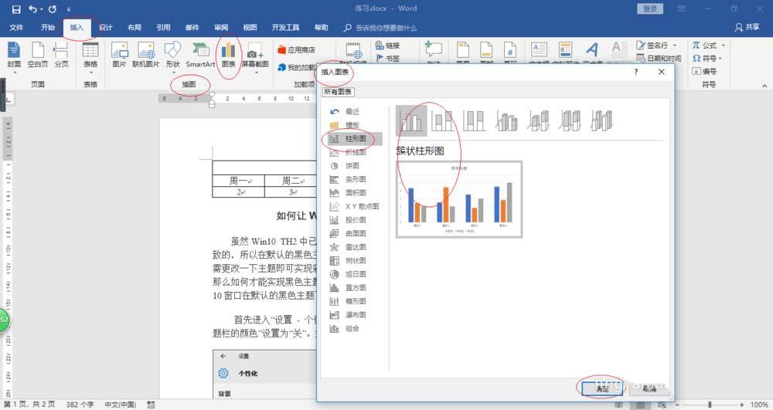The width and height of the screenshot is (773, 410).
Task: Open the 签名行 dropdown arrow
Action: 675,46
